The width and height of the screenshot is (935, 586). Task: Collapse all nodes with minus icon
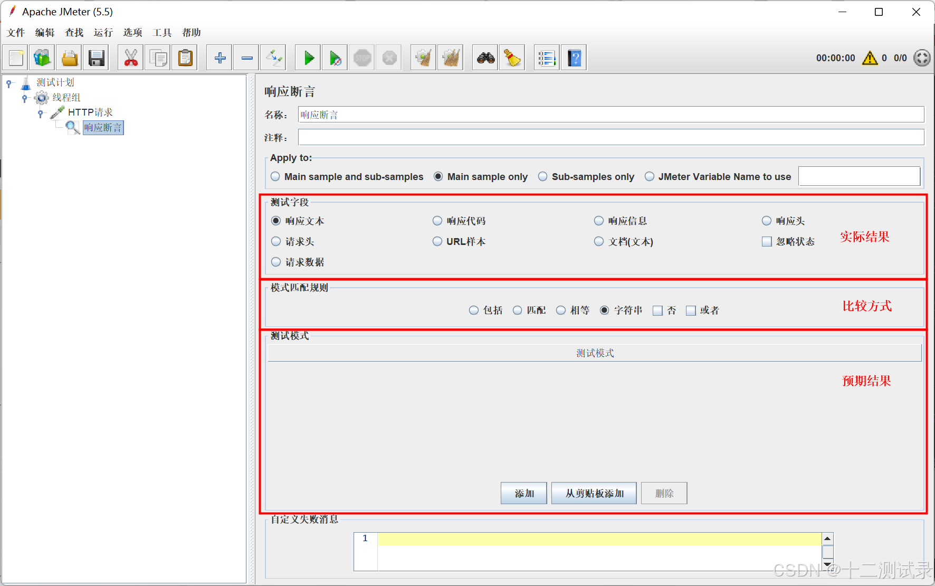click(x=246, y=58)
